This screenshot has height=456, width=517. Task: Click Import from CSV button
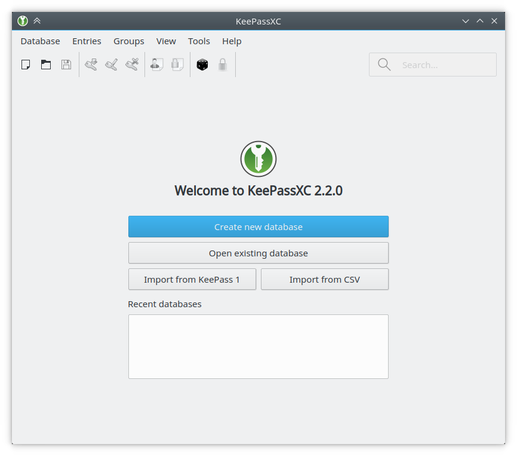pyautogui.click(x=325, y=280)
